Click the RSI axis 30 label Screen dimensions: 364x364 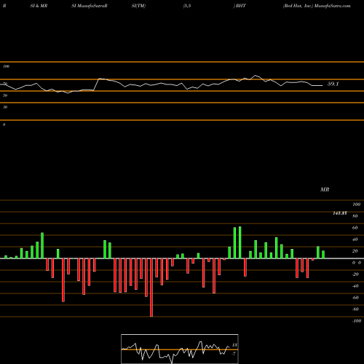5,107
